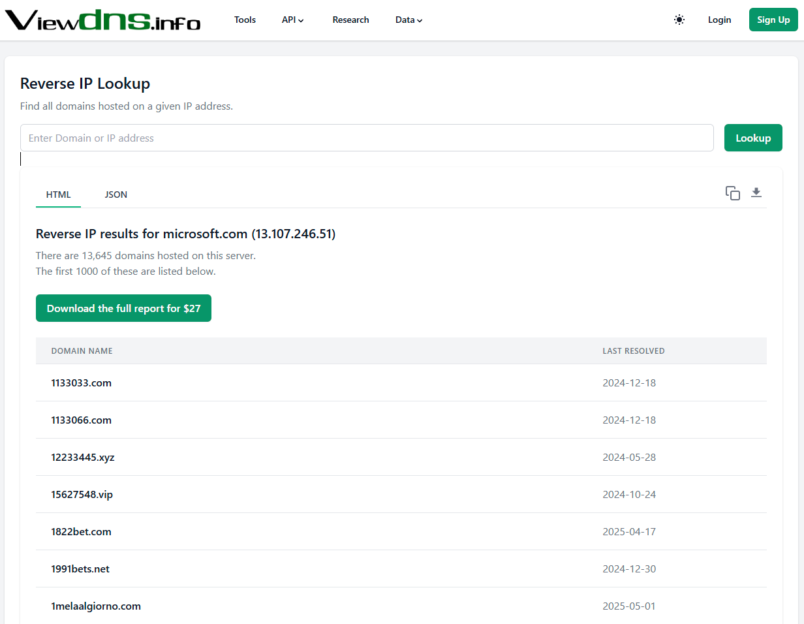804x624 pixels.
Task: Switch to the JSON tab
Action: [x=116, y=194]
